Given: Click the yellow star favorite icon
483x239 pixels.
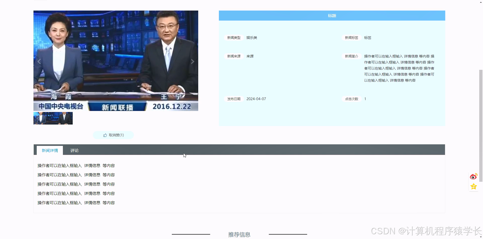Looking at the screenshot, I should (x=473, y=187).
